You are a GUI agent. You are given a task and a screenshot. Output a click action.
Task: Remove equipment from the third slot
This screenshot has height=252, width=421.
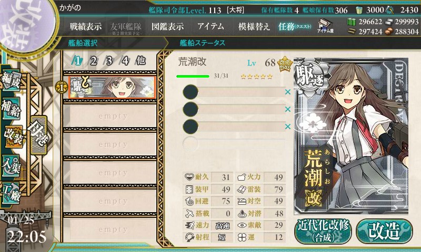coord(287,126)
